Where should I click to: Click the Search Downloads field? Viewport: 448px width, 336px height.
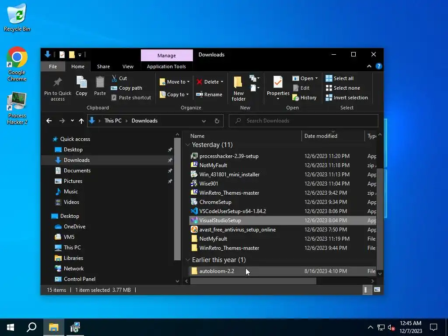tap(304, 121)
